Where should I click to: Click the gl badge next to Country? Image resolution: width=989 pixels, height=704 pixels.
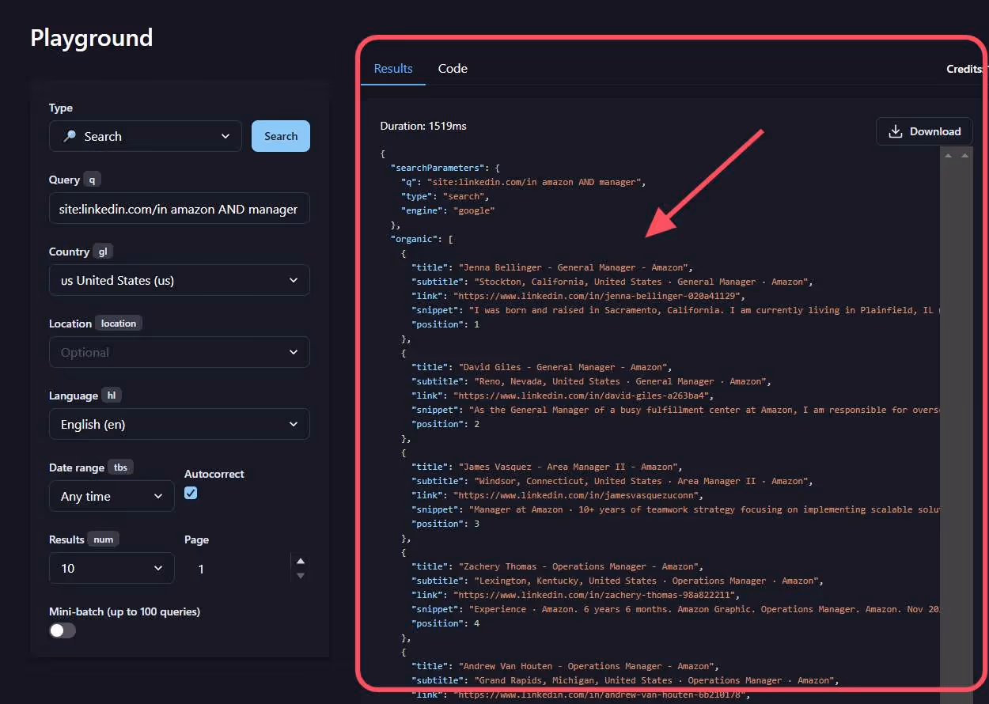(x=103, y=251)
